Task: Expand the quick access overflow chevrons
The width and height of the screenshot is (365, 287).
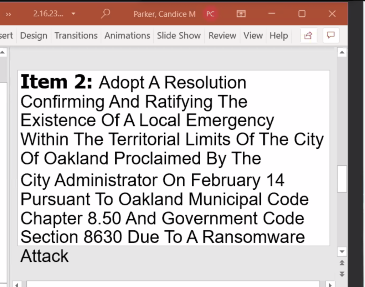Action: (x=9, y=14)
